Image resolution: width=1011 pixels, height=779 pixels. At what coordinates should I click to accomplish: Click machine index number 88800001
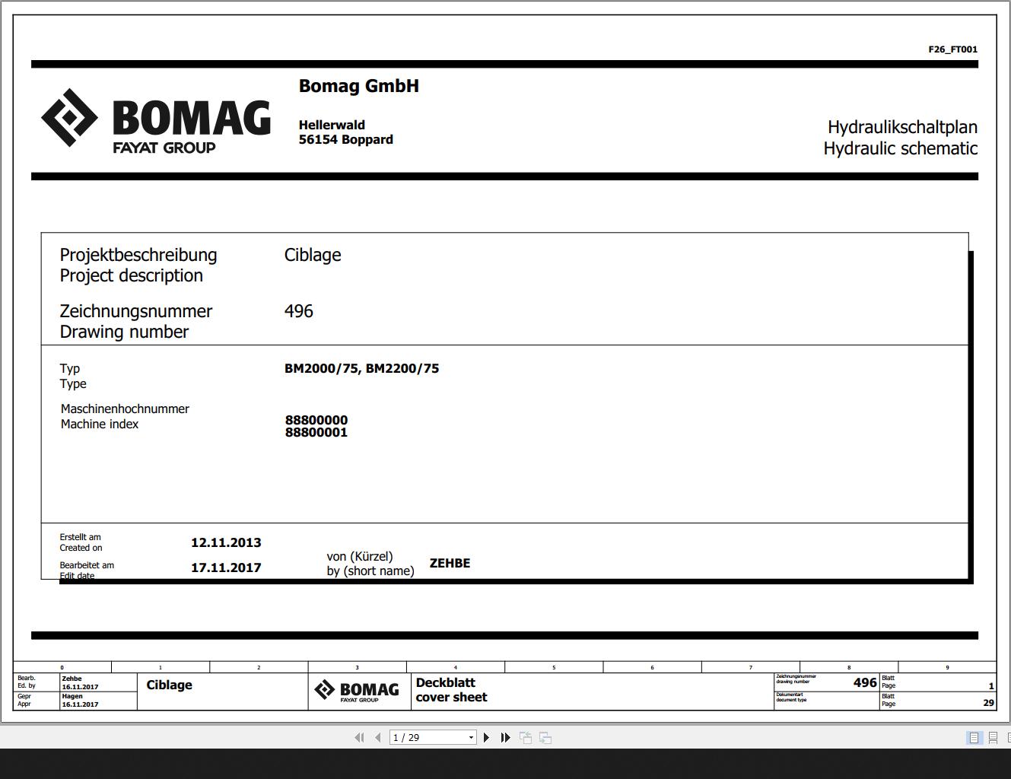[316, 433]
